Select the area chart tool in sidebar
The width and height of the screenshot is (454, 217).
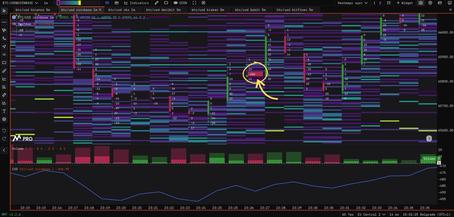click(x=4, y=103)
